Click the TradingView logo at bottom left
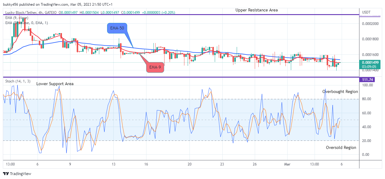 click(17, 174)
